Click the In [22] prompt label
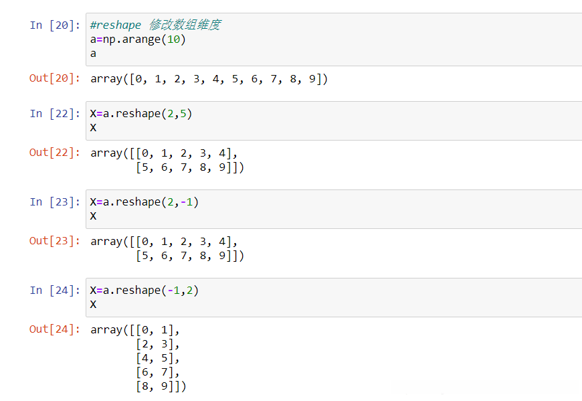 tap(55, 114)
